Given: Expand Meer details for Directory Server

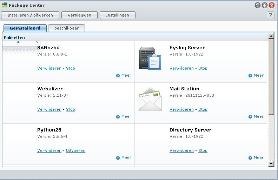Looking at the screenshot, I should (256, 157).
